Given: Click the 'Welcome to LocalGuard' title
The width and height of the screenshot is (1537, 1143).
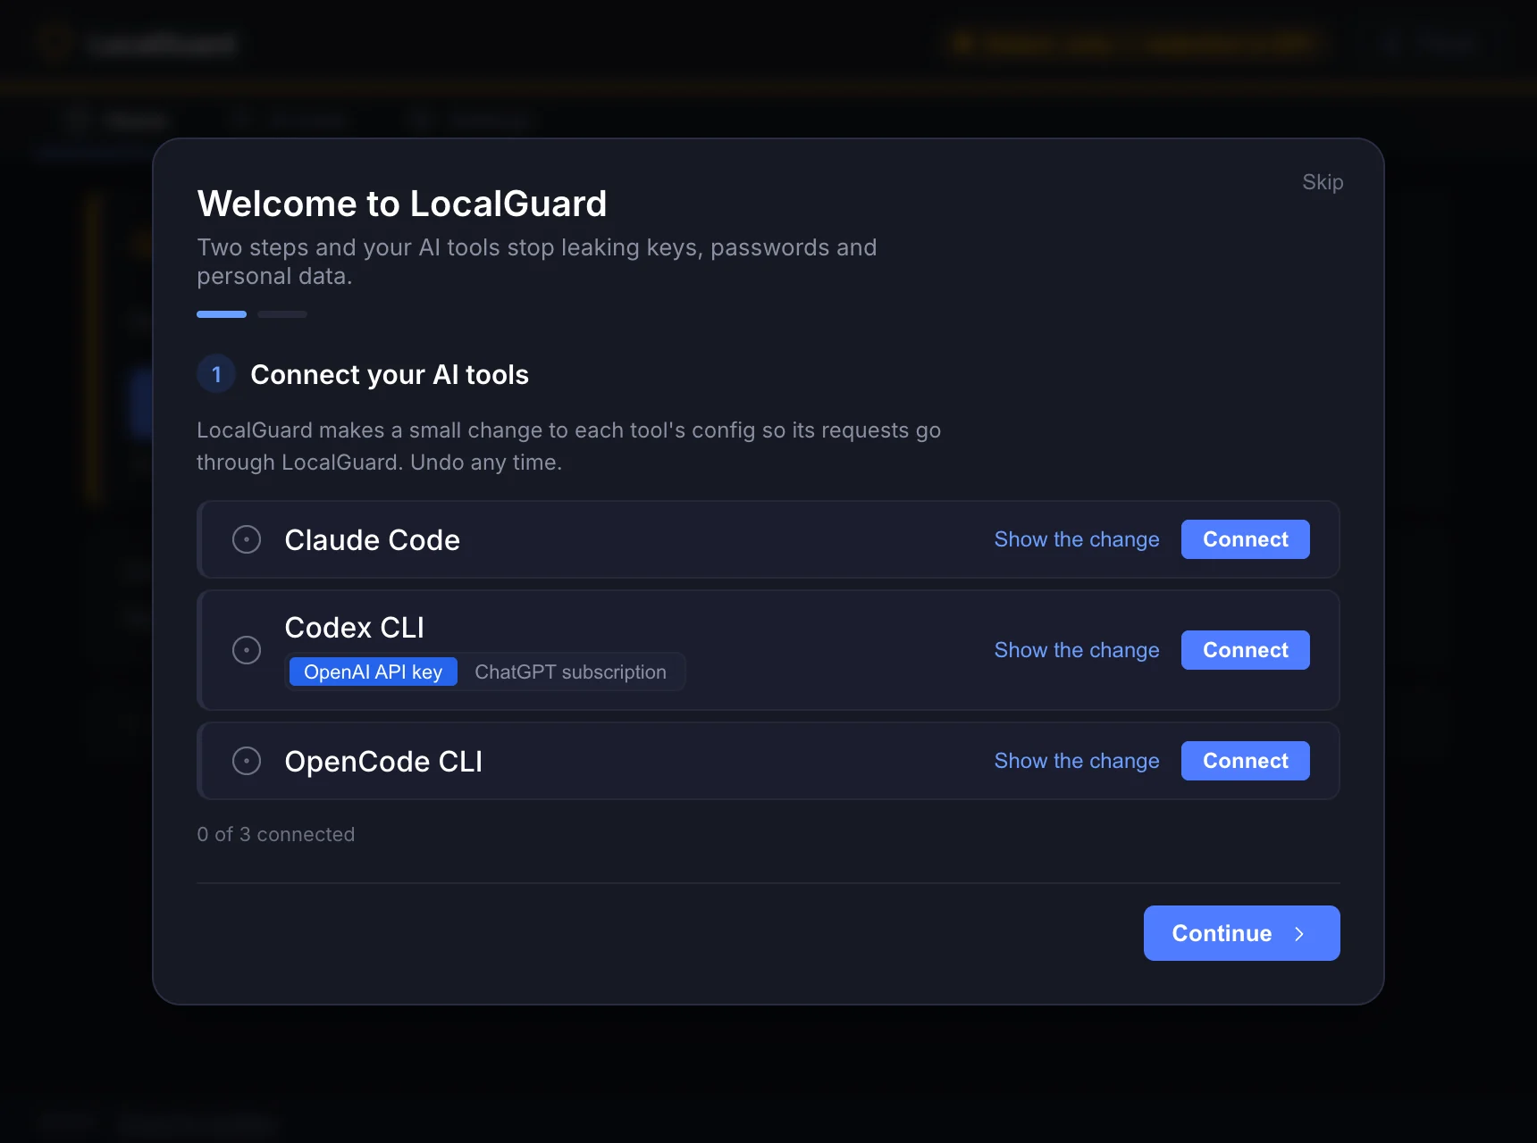Looking at the screenshot, I should pos(402,204).
